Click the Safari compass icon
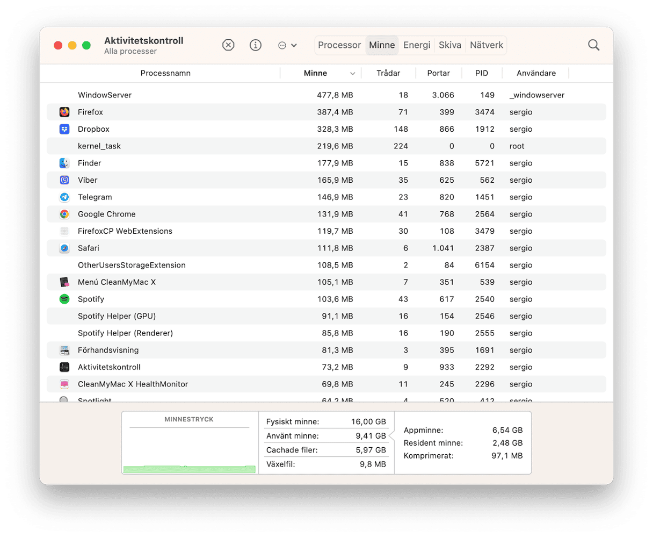This screenshot has width=653, height=537. 64,248
